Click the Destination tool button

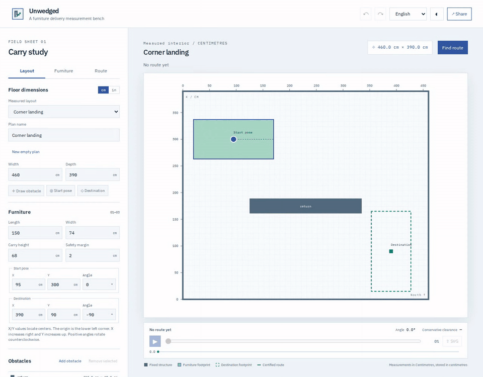pyautogui.click(x=93, y=191)
